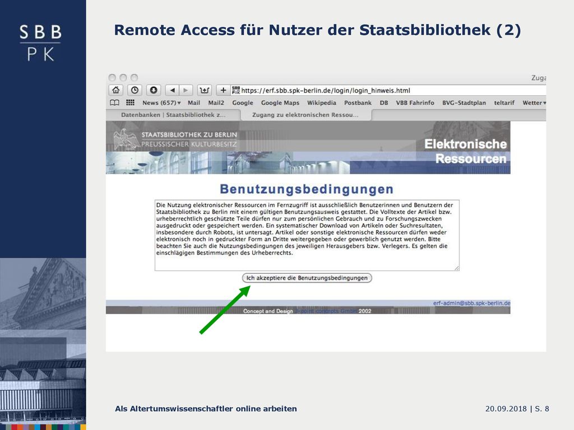Screen dimensions: 574x430
Task: Open the bookmarks book icon
Action: [114, 103]
